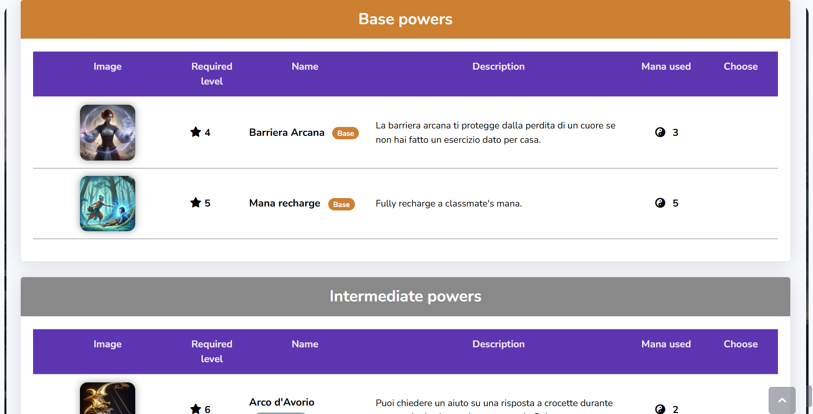Click required level 5 in Mana recharge row
The height and width of the screenshot is (414, 813).
[207, 203]
